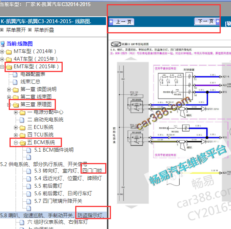Select 三 ECU系统 entry
This screenshot has height=229, width=231.
pyautogui.click(x=40, y=127)
